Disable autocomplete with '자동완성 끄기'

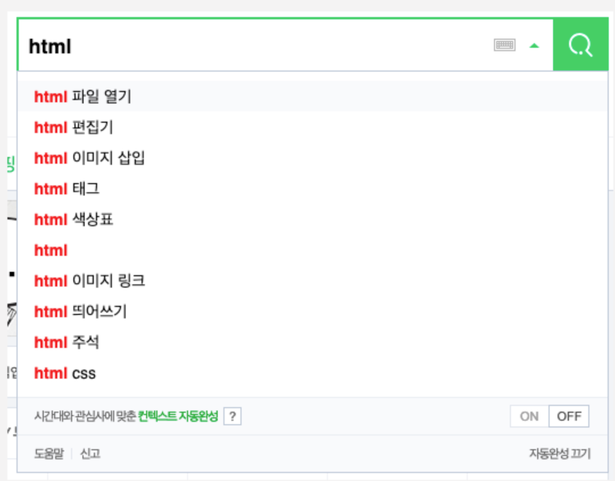(x=559, y=454)
